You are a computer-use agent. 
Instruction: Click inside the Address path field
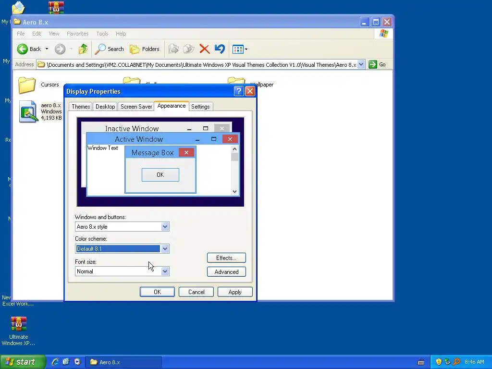(201, 65)
